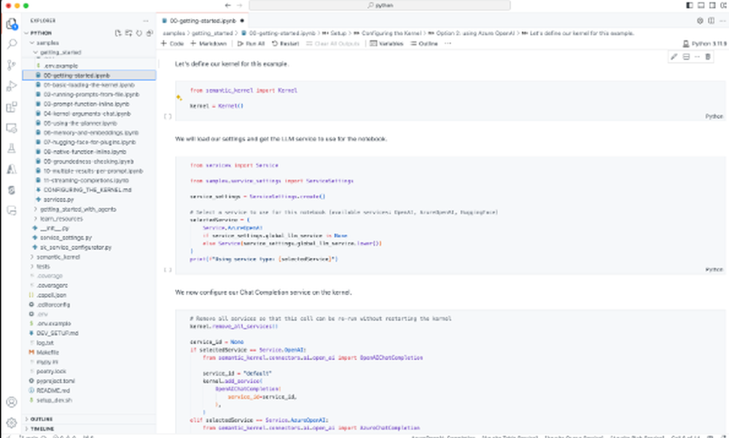Collapse all folders in Explorer
Image resolution: width=729 pixels, height=438 pixels.
point(149,33)
